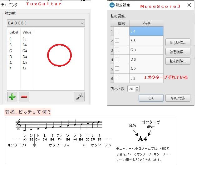Tick the open checkbox for string 6

117,78
